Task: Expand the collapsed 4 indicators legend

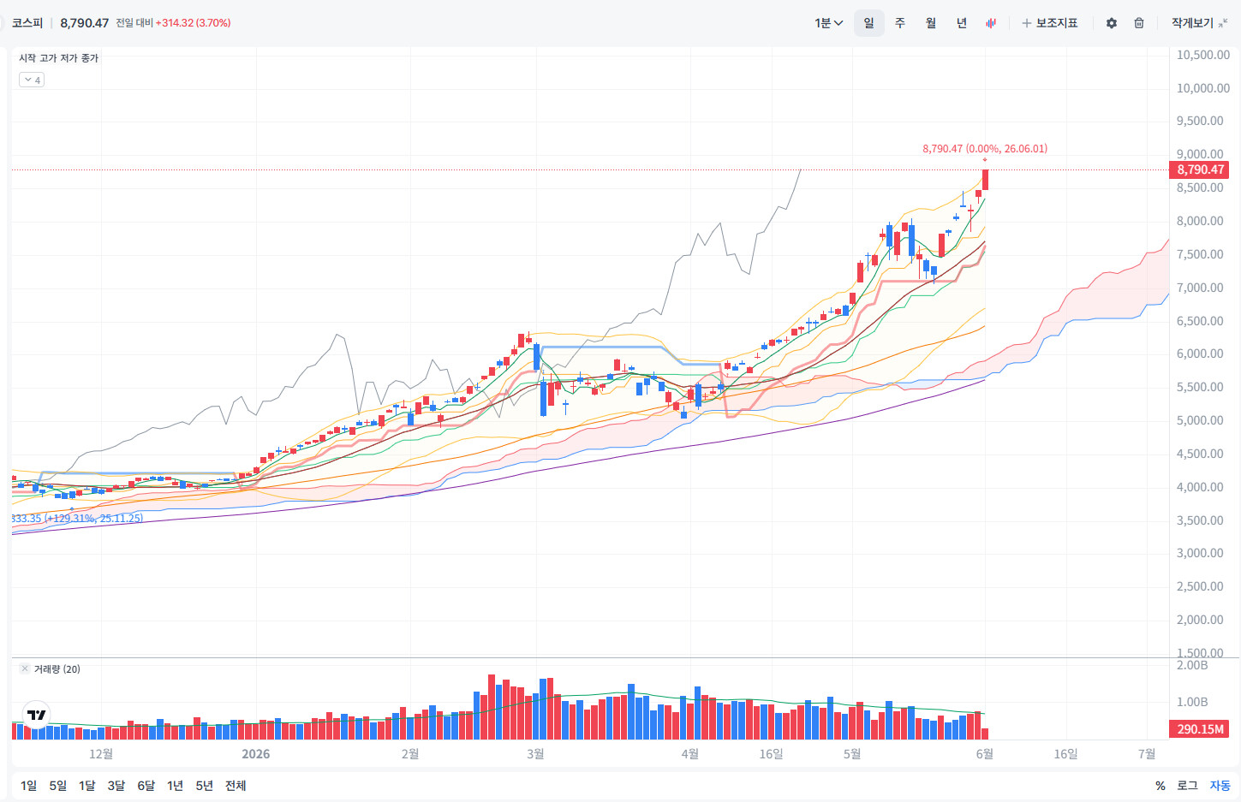Action: 32,80
